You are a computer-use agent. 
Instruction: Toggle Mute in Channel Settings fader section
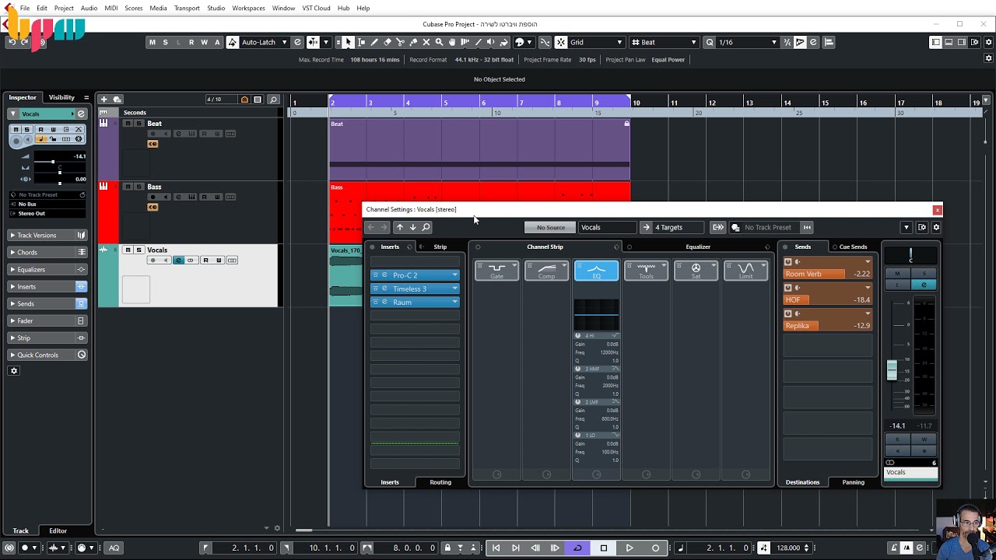click(897, 274)
